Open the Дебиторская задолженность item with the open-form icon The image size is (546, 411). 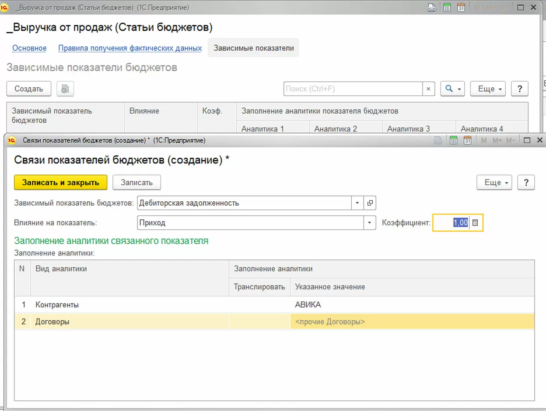(370, 203)
